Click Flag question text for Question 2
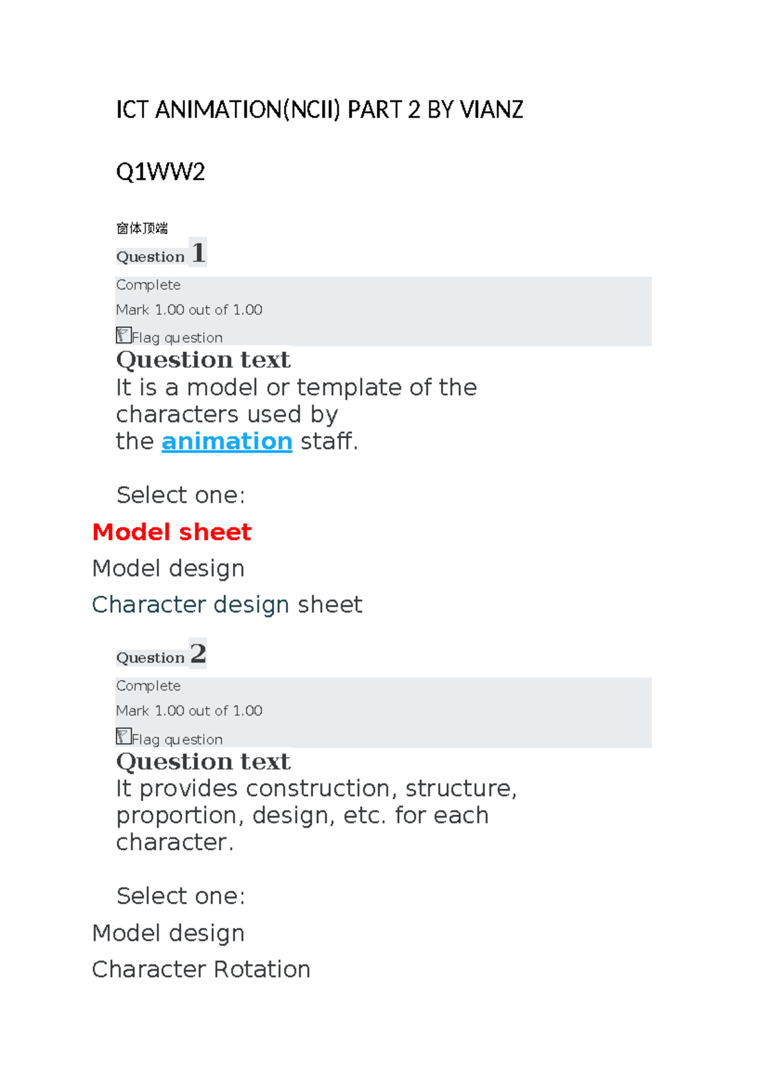The image size is (768, 1085). click(177, 740)
